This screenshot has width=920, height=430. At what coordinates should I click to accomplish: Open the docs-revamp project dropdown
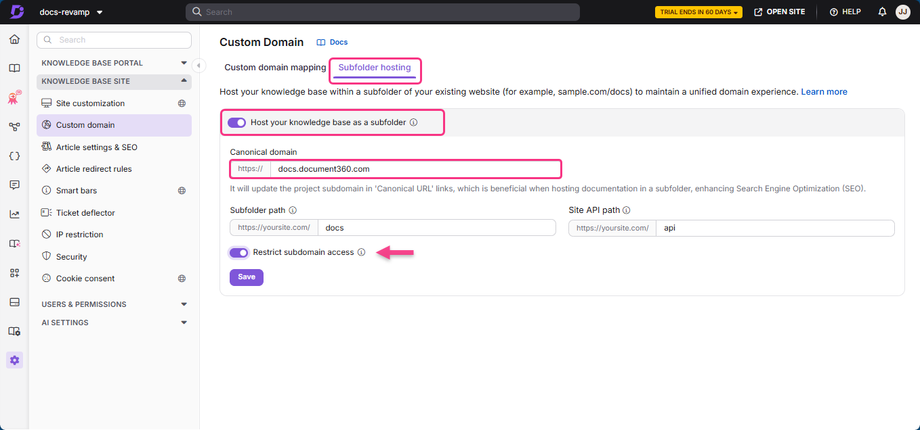point(71,12)
